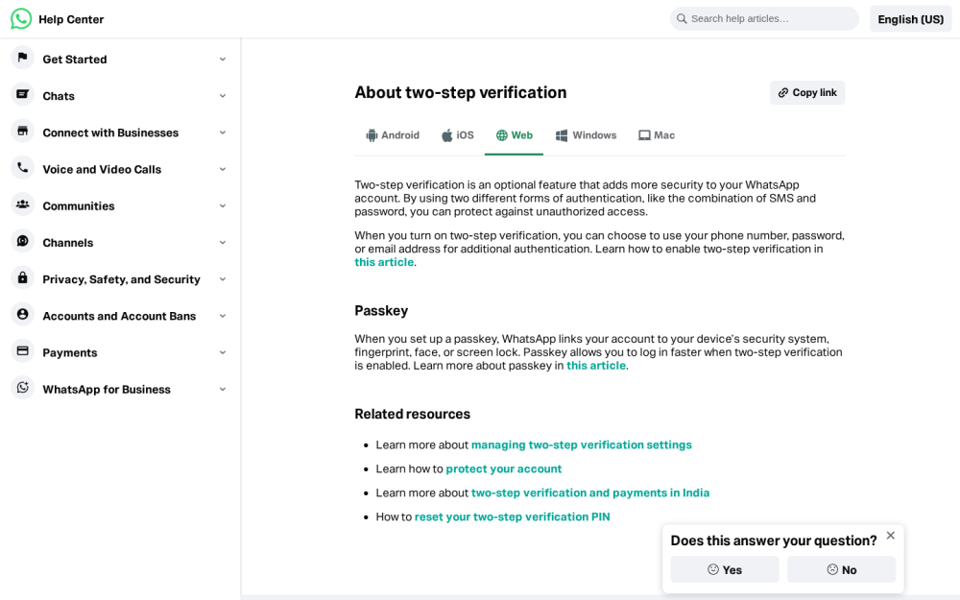This screenshot has width=960, height=600.
Task: Expand the Communities section chevron
Action: [223, 206]
